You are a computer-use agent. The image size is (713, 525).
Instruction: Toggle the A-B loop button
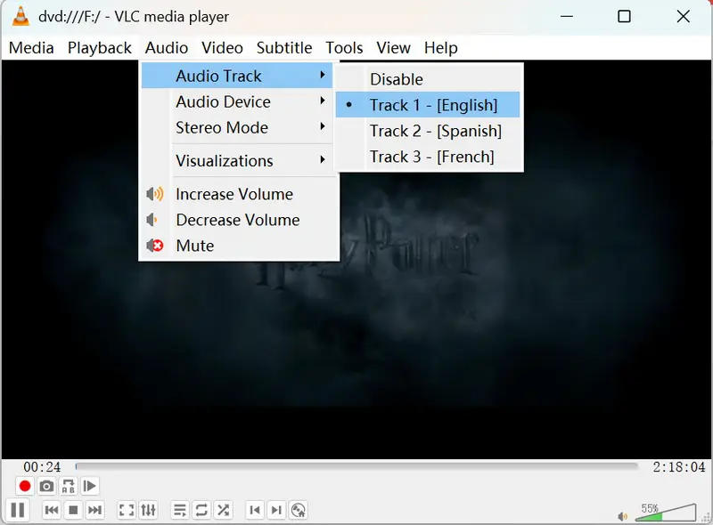(x=69, y=486)
